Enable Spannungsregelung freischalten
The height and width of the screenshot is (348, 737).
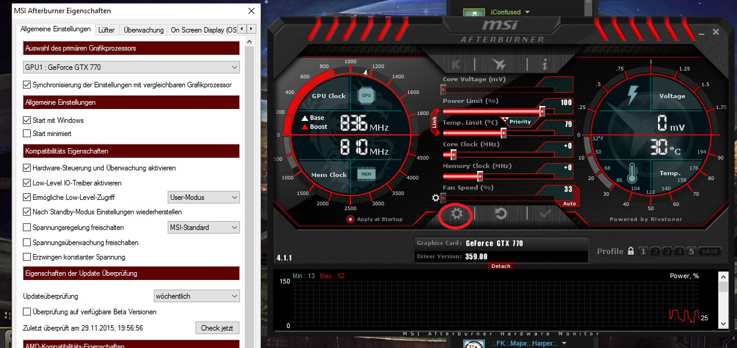pyautogui.click(x=27, y=228)
